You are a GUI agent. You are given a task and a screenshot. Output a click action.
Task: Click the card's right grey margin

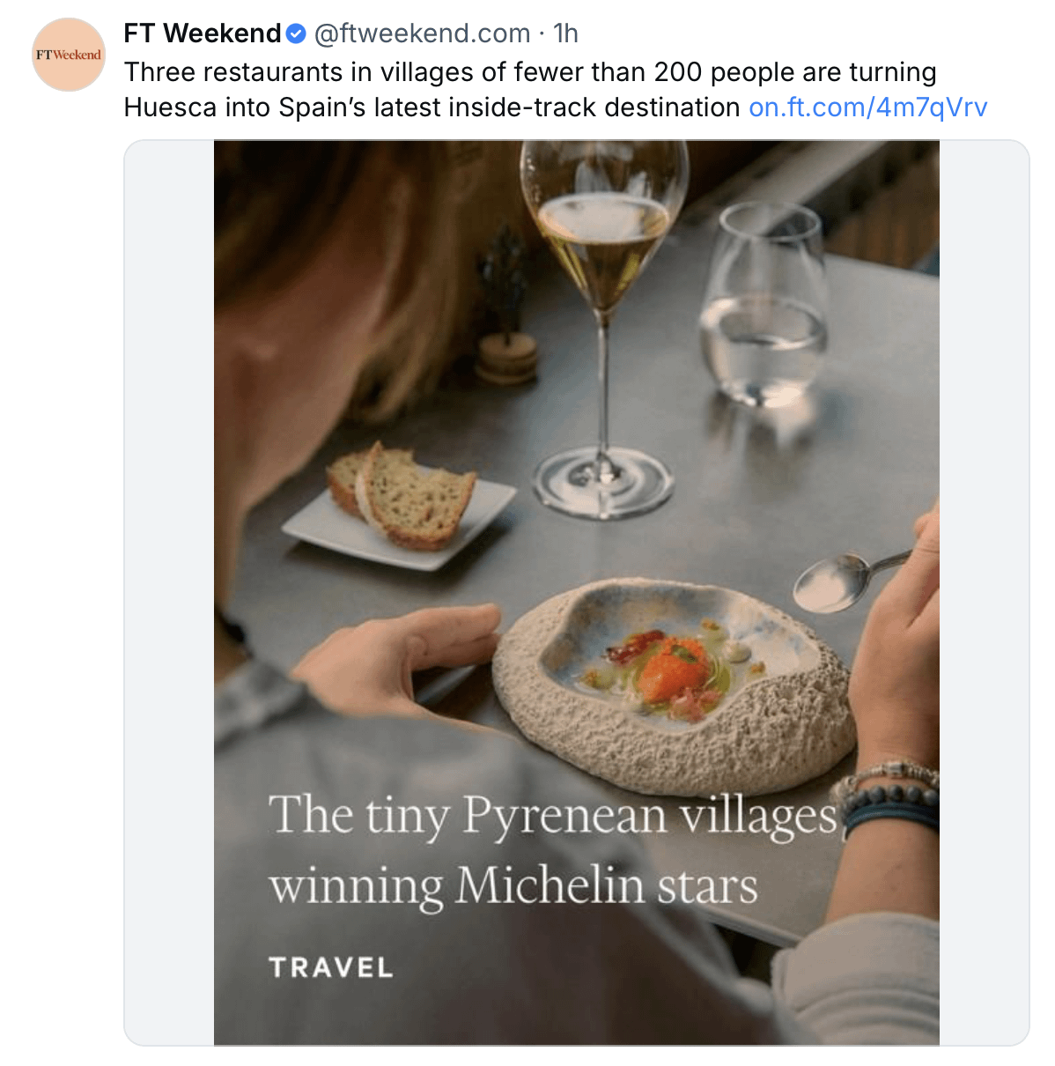pyautogui.click(x=984, y=592)
